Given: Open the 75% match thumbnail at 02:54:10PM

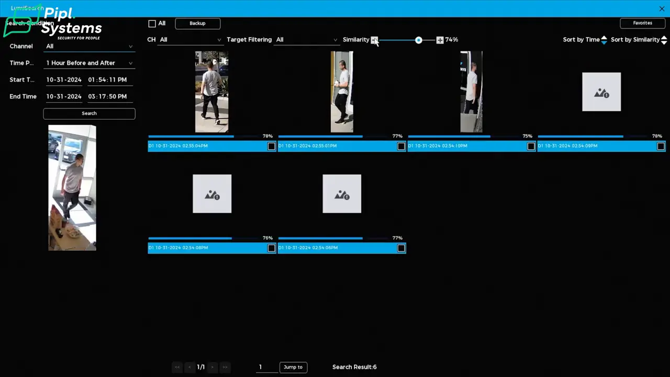Looking at the screenshot, I should pos(471,92).
